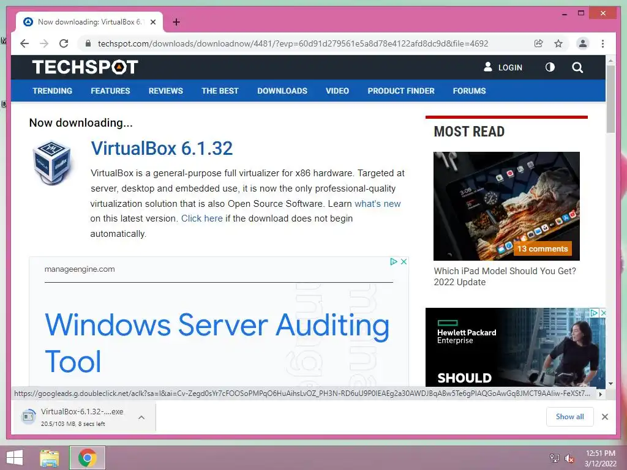Click Show all downloads button
The image size is (627, 470).
click(570, 416)
